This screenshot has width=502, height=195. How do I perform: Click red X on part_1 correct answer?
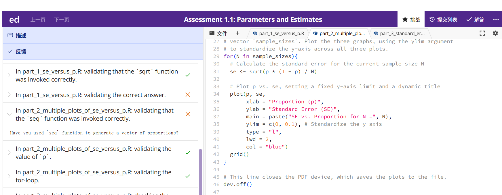[x=188, y=94]
